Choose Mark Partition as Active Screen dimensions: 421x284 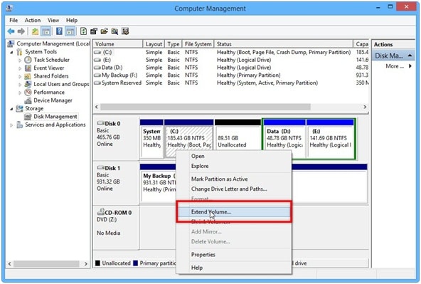coord(233,179)
